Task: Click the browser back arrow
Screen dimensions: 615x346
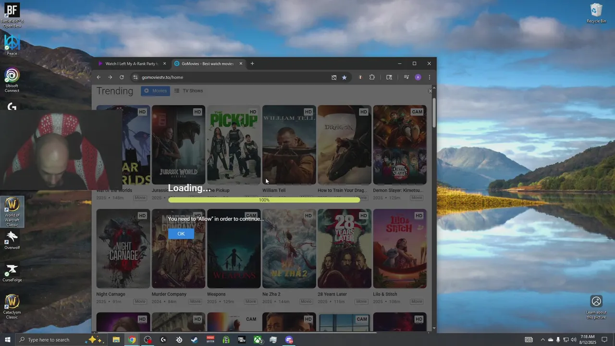Action: pyautogui.click(x=98, y=77)
